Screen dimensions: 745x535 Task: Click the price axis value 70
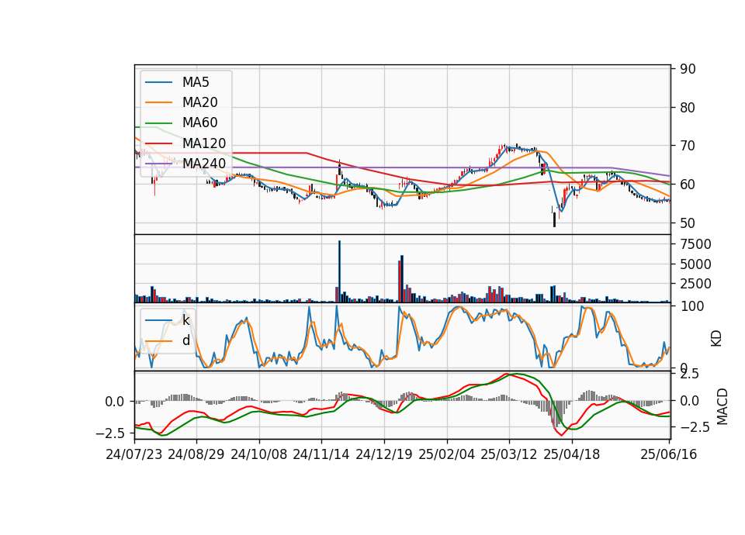tap(688, 146)
